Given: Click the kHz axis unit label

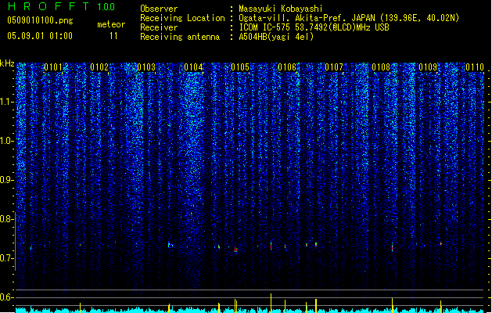Looking at the screenshot, I should (7, 63).
